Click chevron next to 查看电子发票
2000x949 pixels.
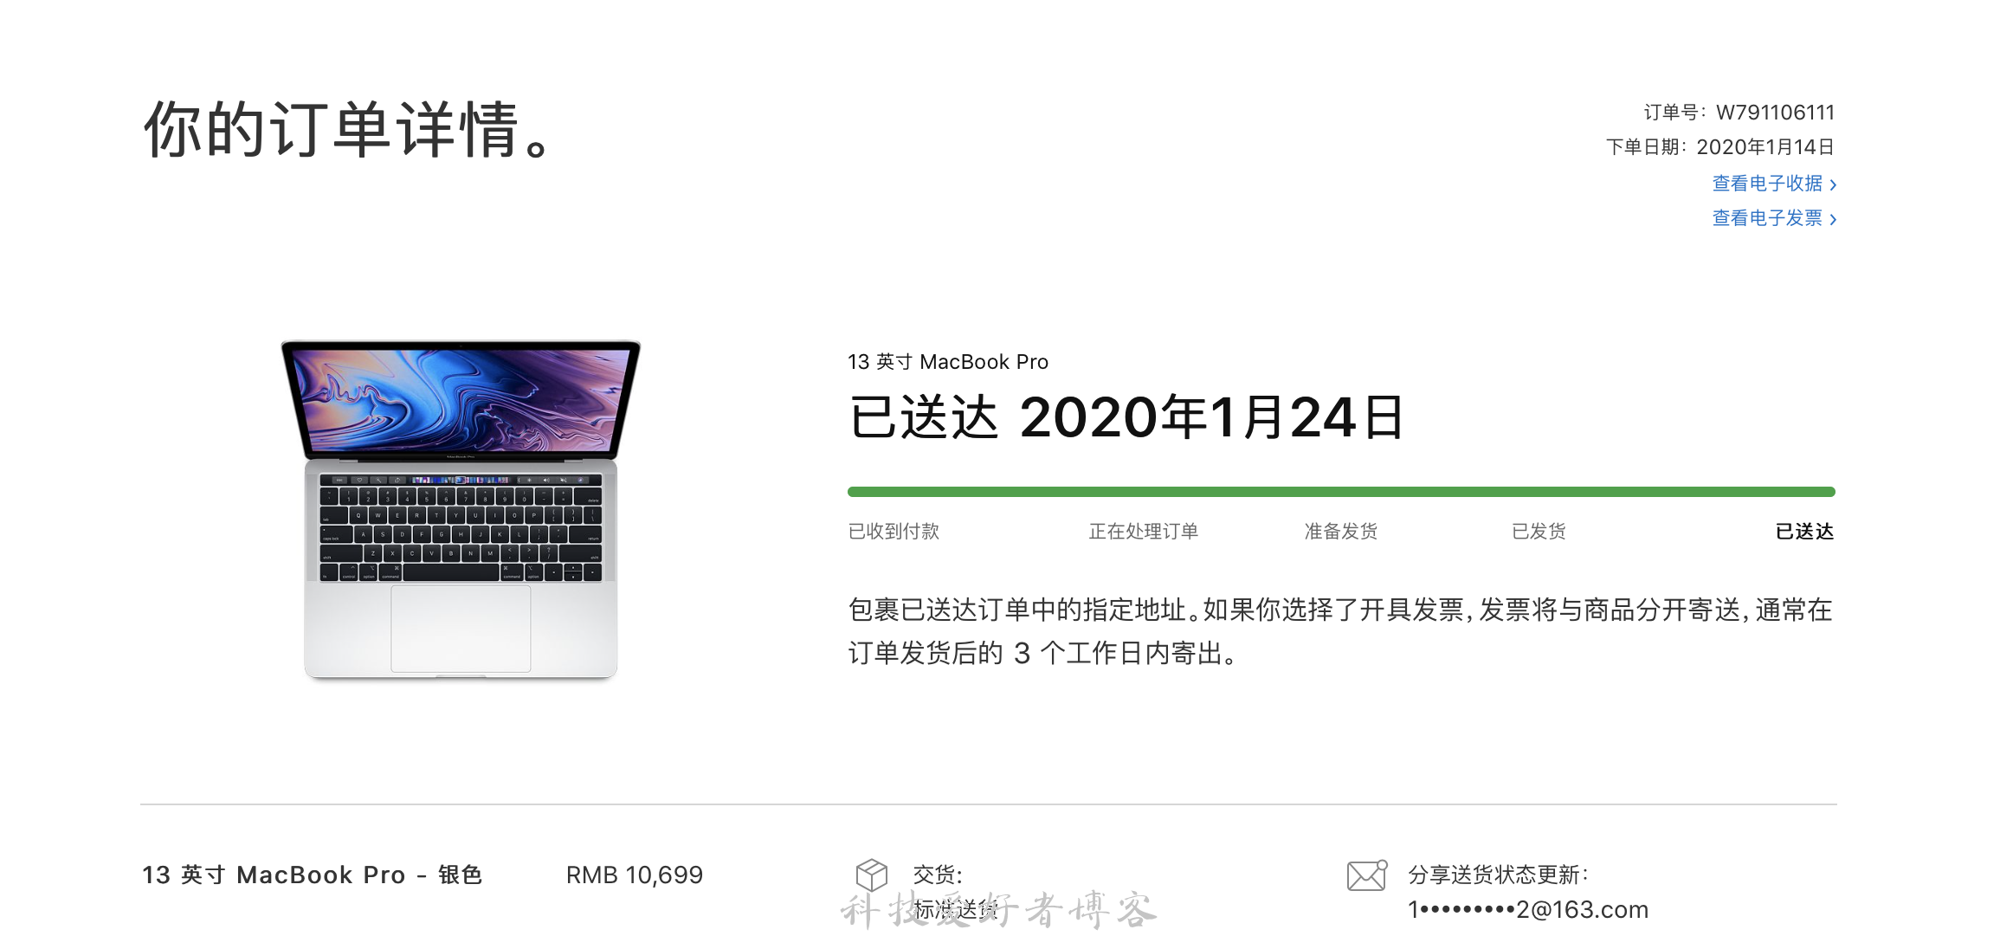pyautogui.click(x=1833, y=219)
